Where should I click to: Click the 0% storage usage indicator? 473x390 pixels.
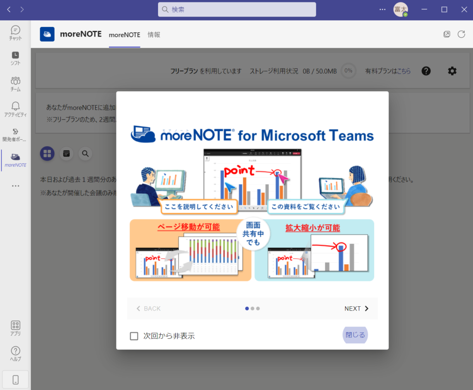[x=348, y=71]
